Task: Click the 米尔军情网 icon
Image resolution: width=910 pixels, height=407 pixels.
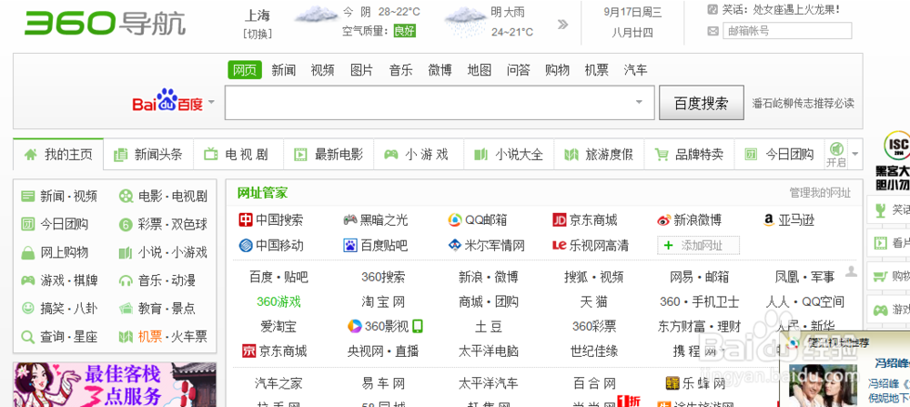Action: click(455, 245)
